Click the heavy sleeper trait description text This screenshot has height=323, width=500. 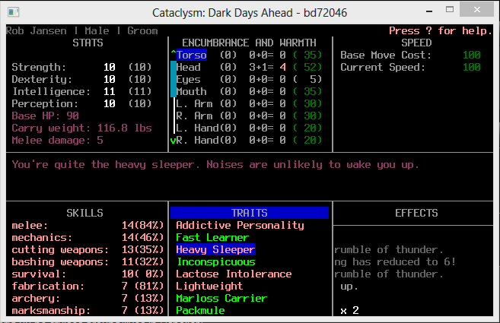[x=215, y=164]
